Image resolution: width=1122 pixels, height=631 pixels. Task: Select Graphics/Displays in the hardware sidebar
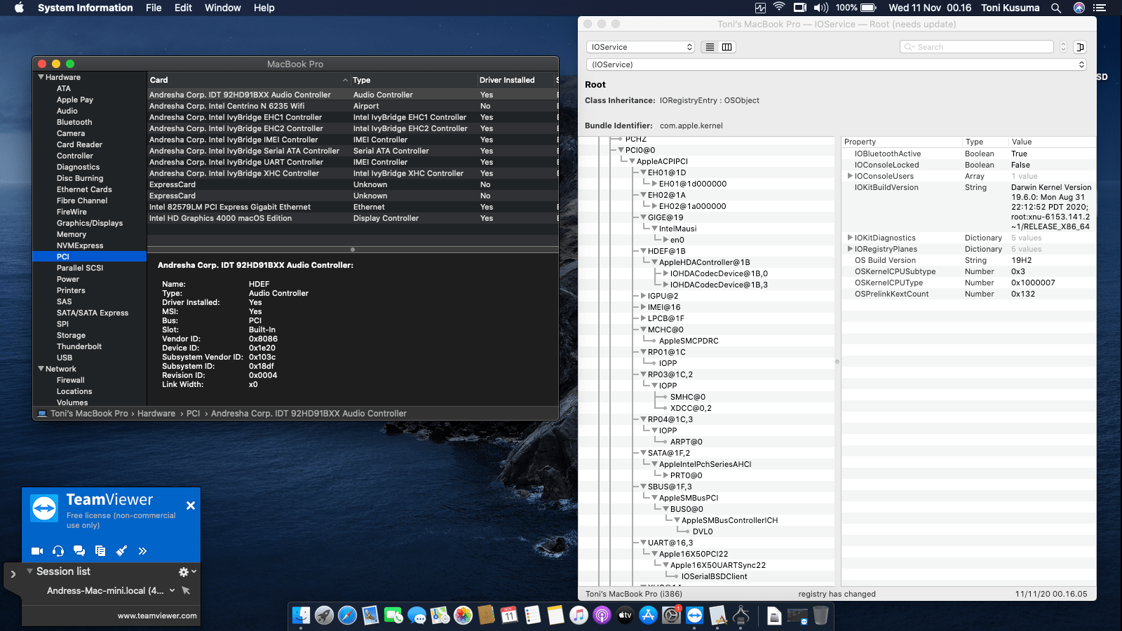point(90,223)
